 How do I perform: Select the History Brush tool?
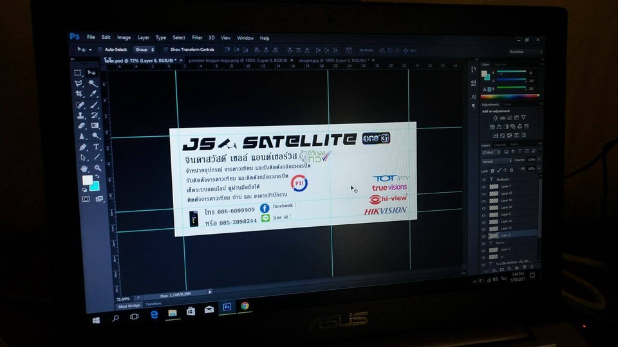click(95, 115)
